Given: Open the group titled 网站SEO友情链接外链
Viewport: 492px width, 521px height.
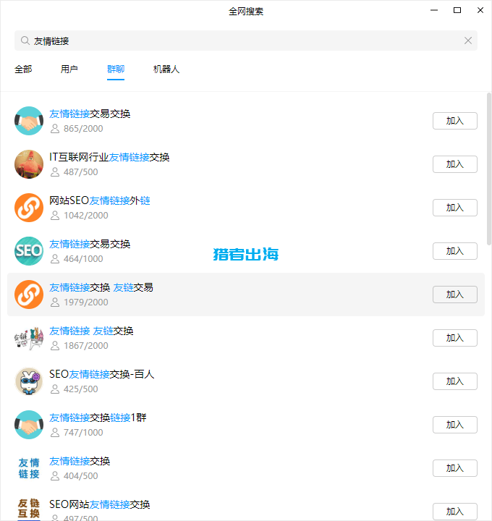Looking at the screenshot, I should 100,200.
